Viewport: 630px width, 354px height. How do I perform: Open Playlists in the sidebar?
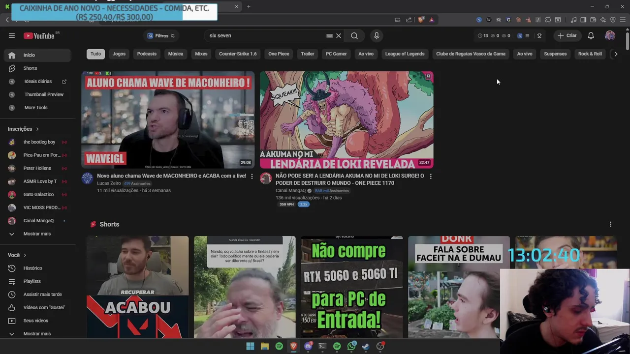pos(37,281)
